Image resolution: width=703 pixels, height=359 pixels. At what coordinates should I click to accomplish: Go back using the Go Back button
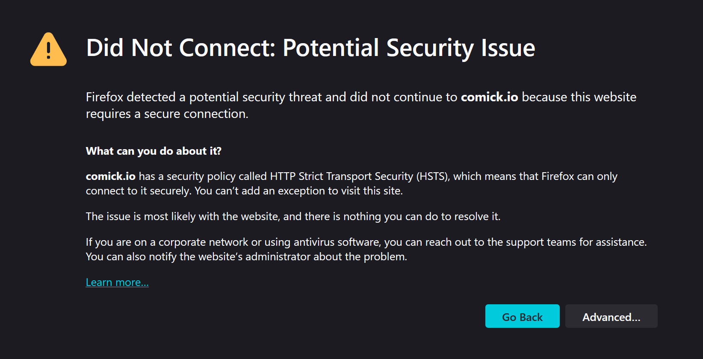coord(522,316)
